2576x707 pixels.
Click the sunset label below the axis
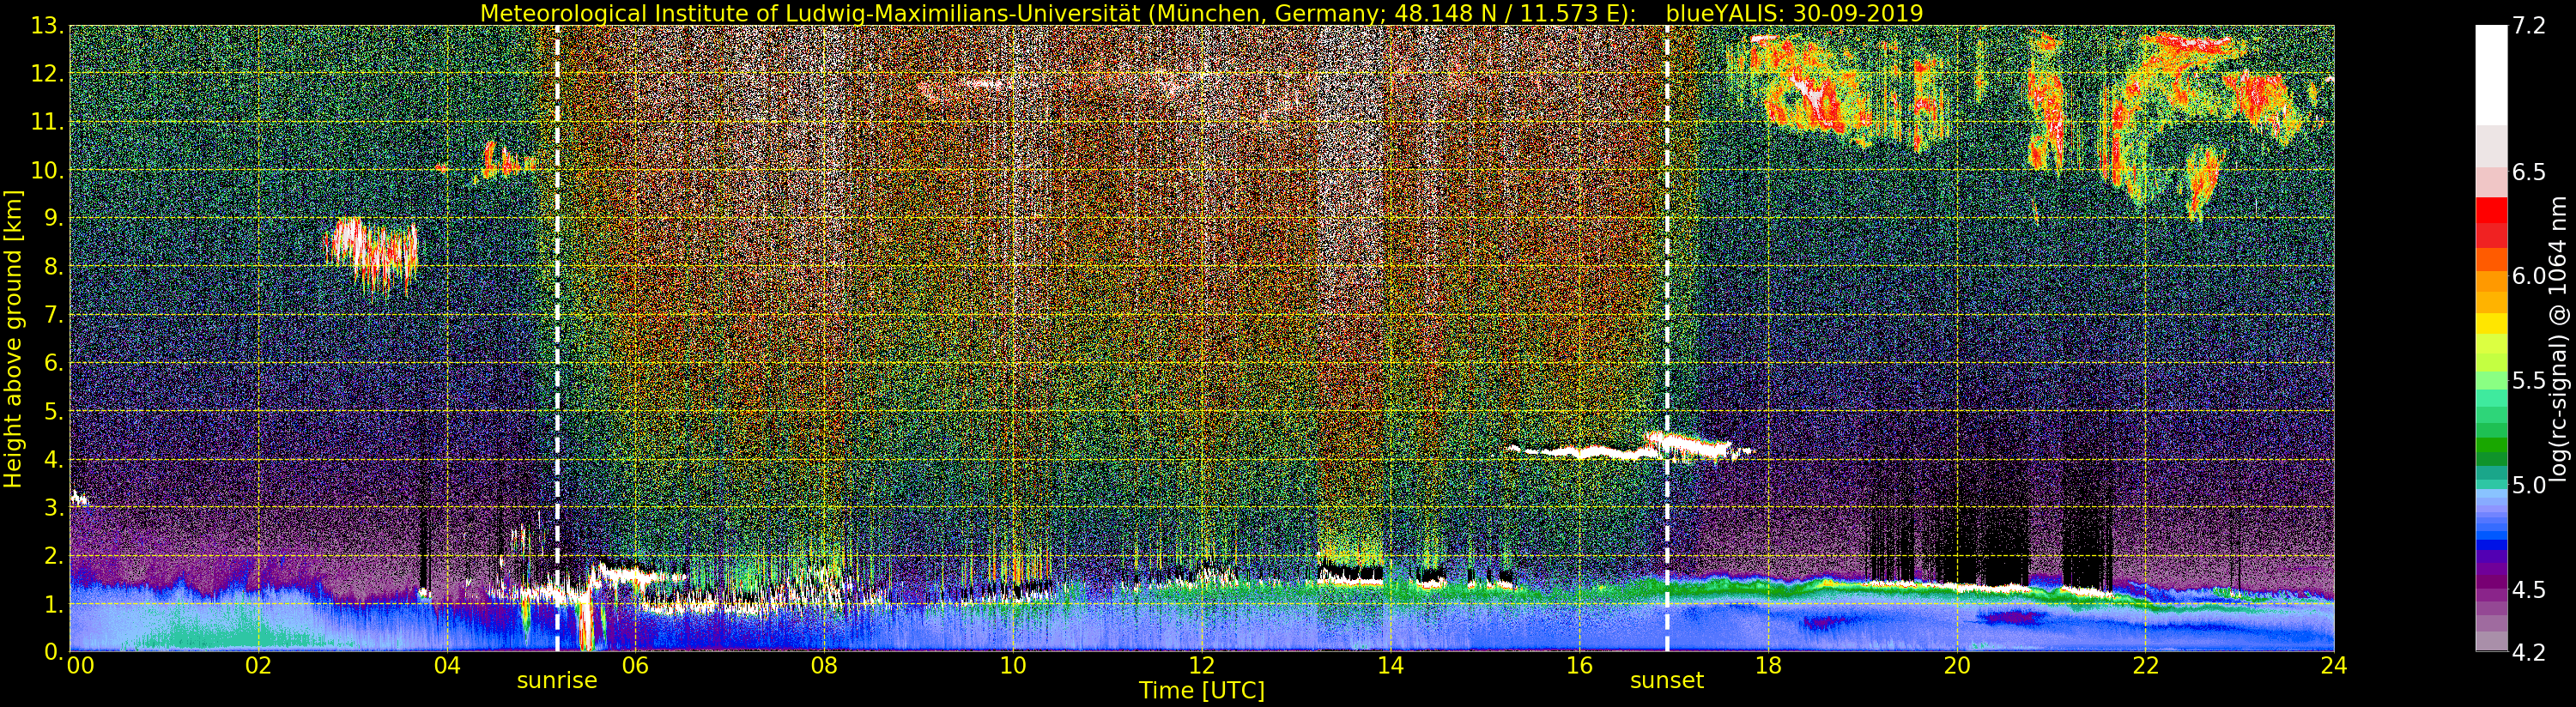pos(1666,681)
